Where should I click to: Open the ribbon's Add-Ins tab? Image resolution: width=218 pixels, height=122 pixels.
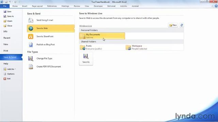[x=124, y=6]
